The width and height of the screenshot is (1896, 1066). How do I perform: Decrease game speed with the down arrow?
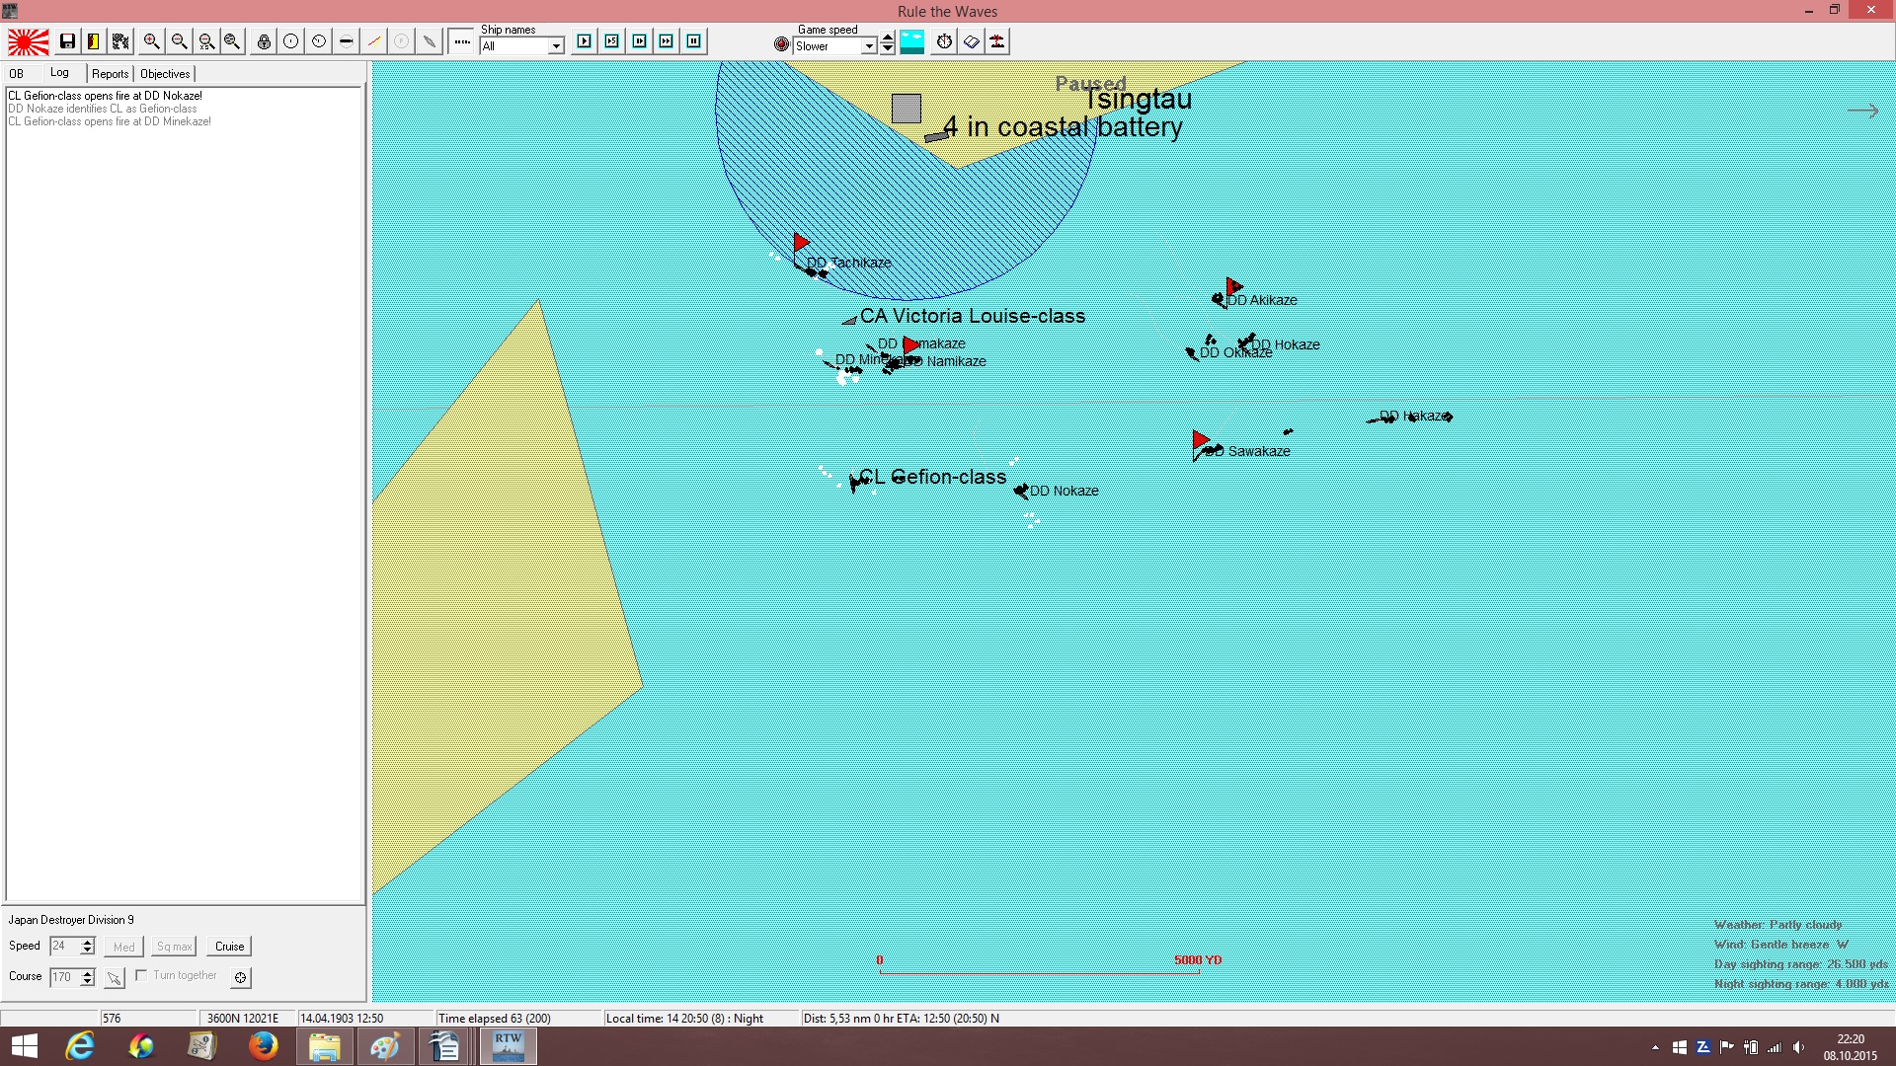888,48
